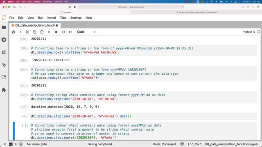The width and height of the screenshot is (262, 147).
Task: Open the Apple menu
Action: click(4, 2)
